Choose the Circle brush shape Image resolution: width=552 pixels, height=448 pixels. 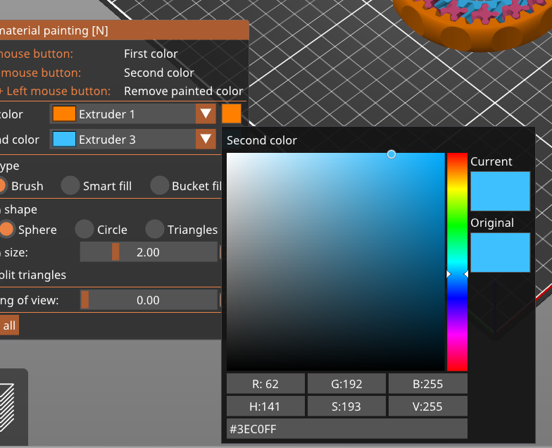[84, 230]
